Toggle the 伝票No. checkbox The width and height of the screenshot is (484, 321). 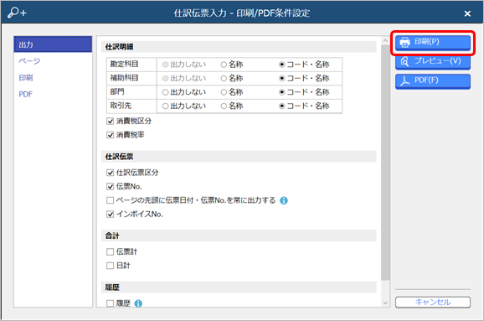(111, 187)
